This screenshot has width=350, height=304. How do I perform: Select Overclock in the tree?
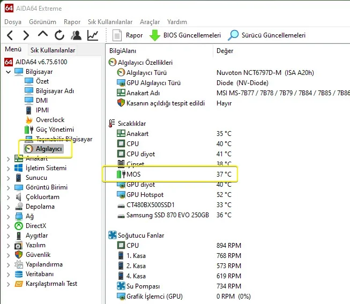[45, 120]
